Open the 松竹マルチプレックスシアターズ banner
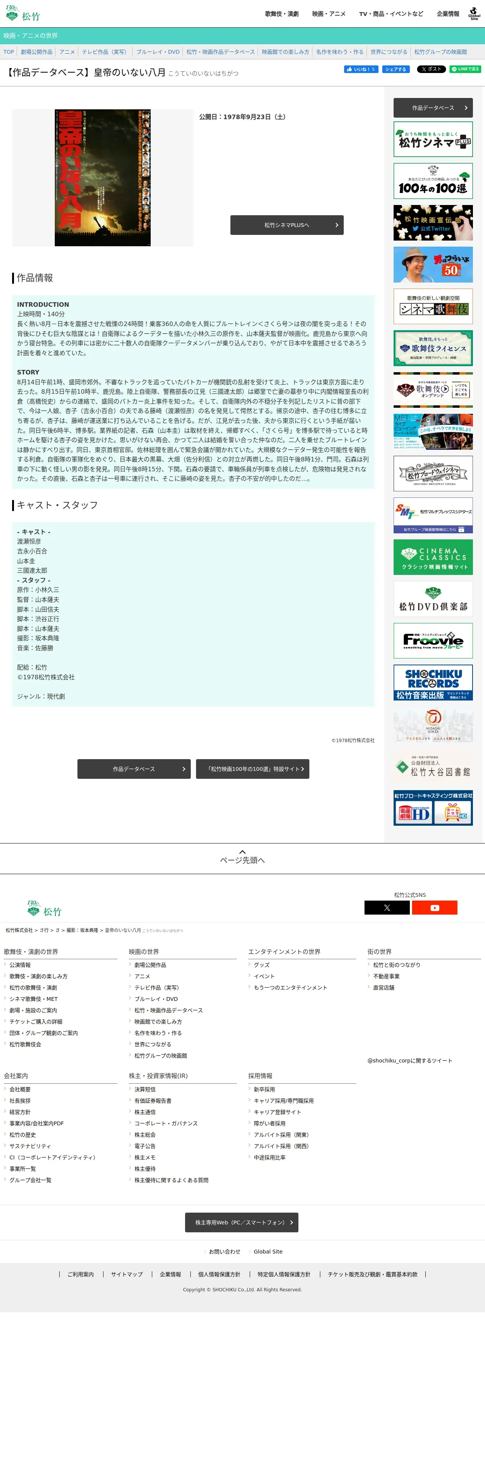The image size is (485, 1457). (433, 515)
